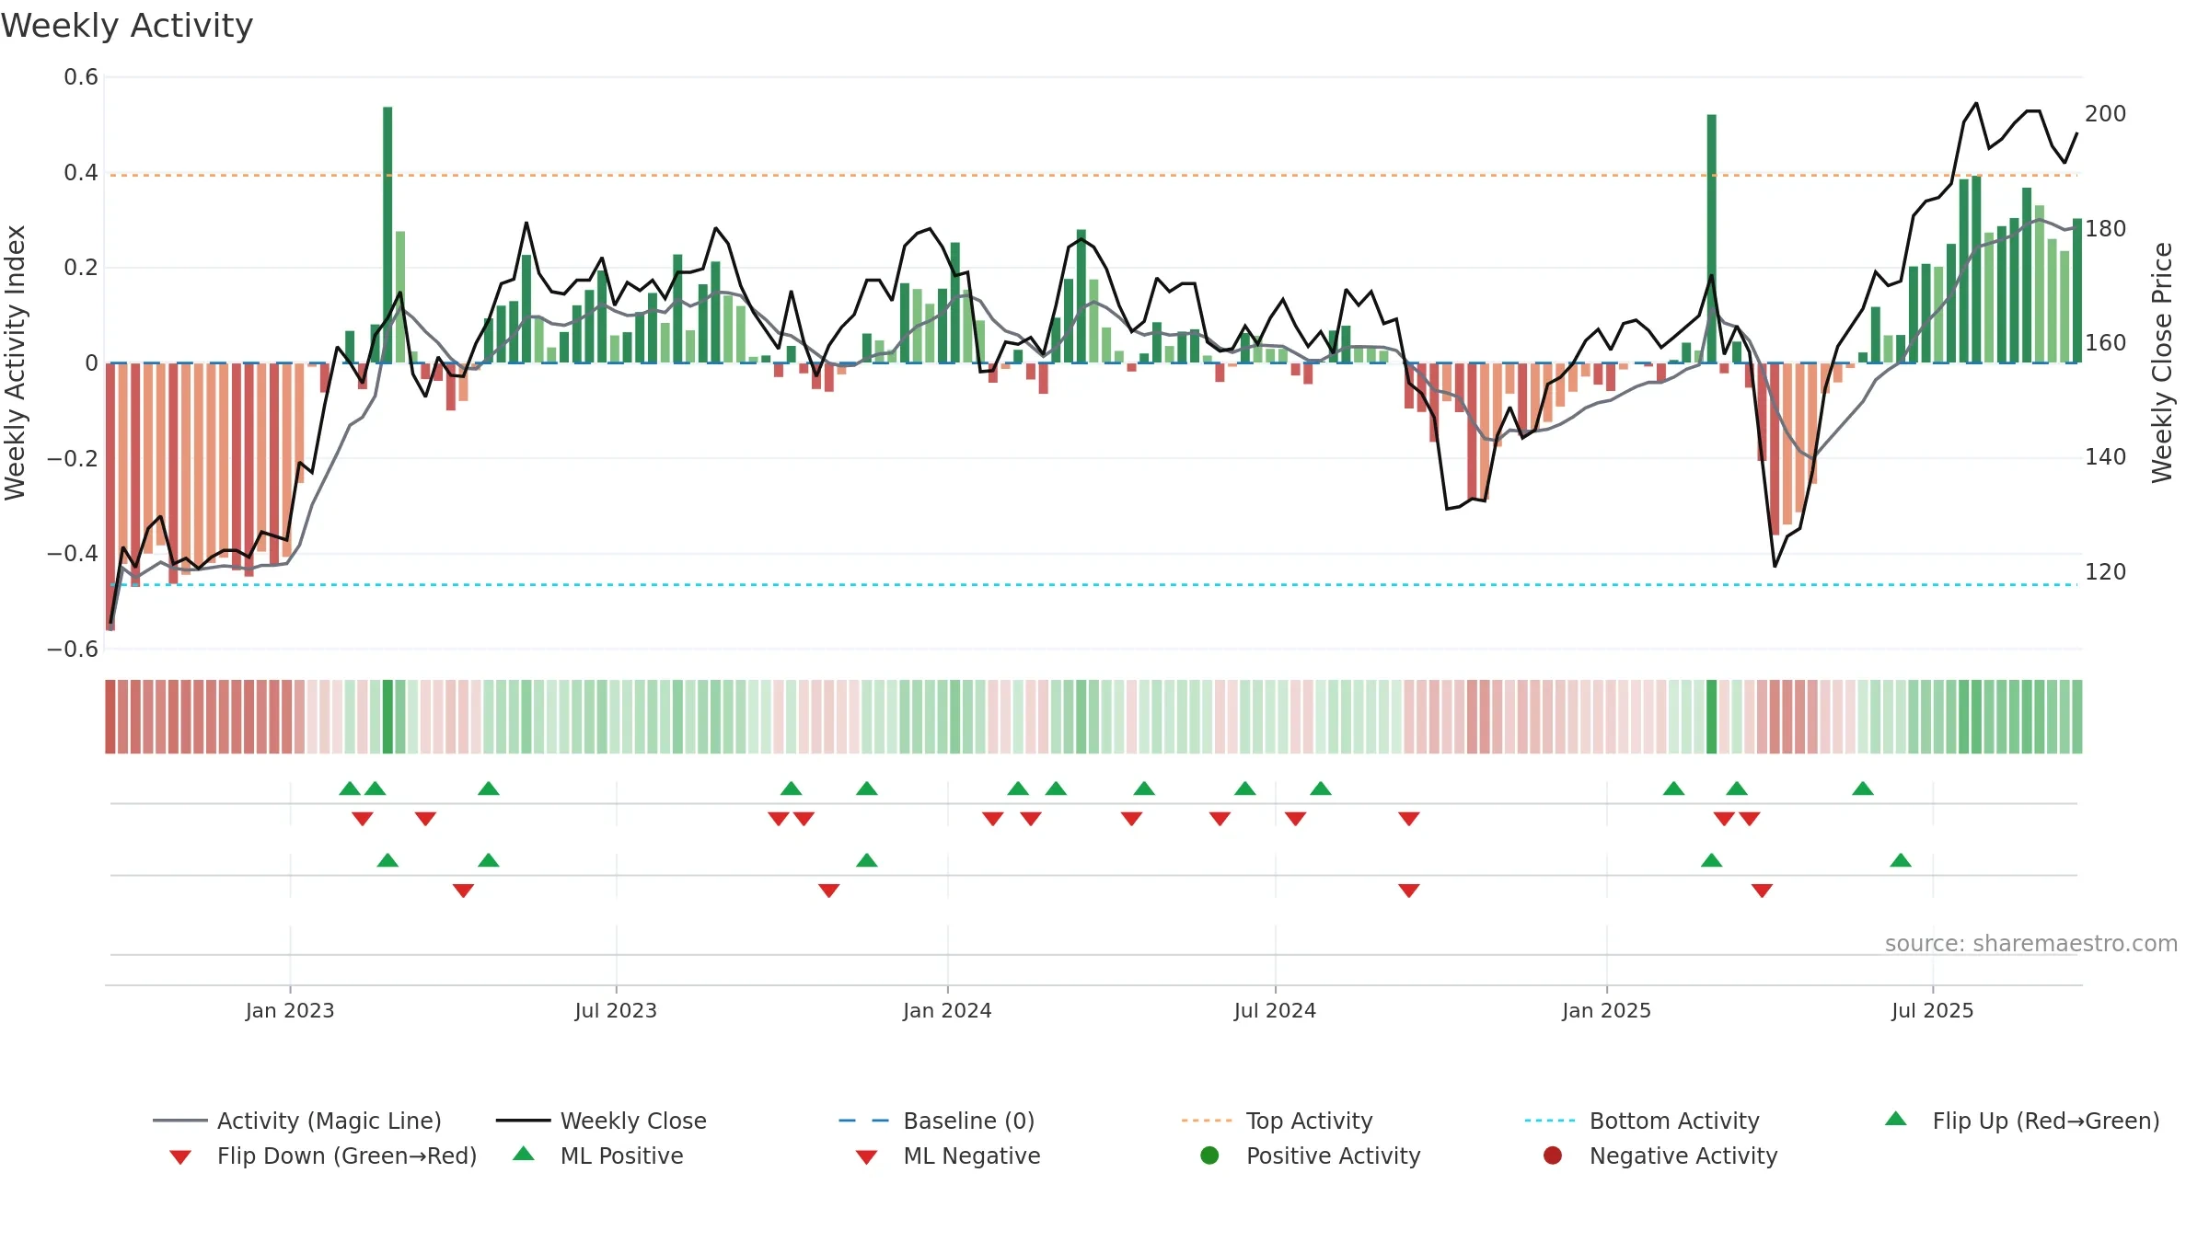Click the source: sharemaestro.com text
The height and width of the screenshot is (1242, 2209).
[x=2031, y=943]
